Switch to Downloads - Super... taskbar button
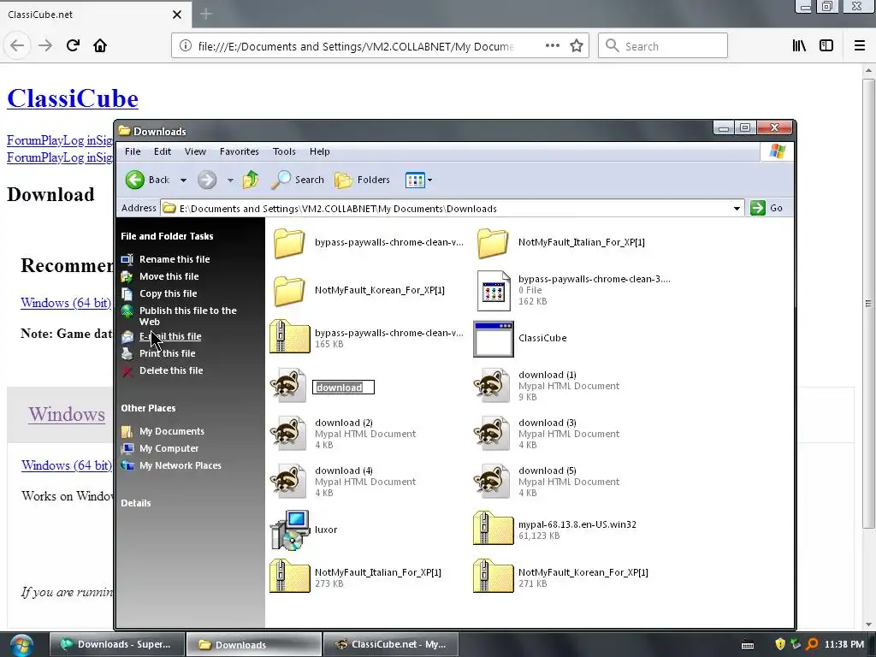This screenshot has height=657, width=876. 116,645
